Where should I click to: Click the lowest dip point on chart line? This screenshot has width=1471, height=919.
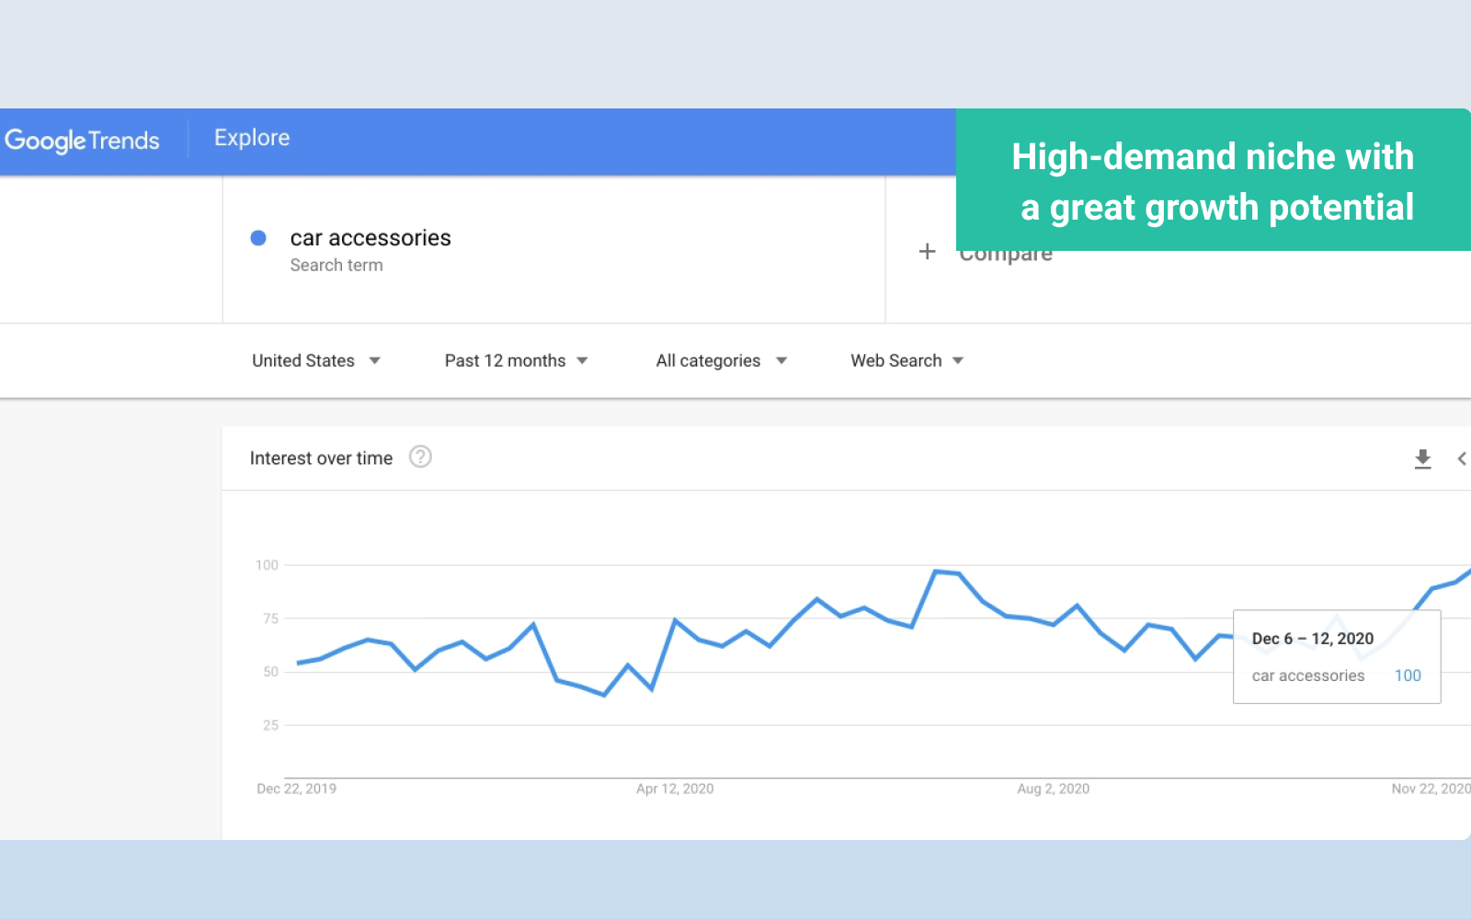pos(604,695)
